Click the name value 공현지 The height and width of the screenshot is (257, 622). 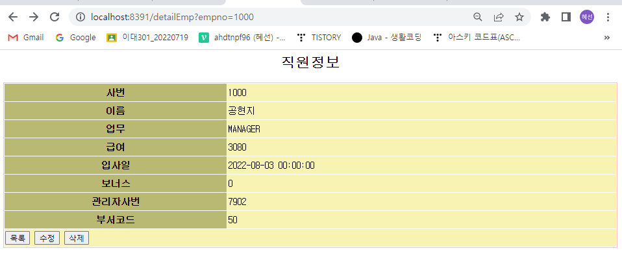click(241, 111)
